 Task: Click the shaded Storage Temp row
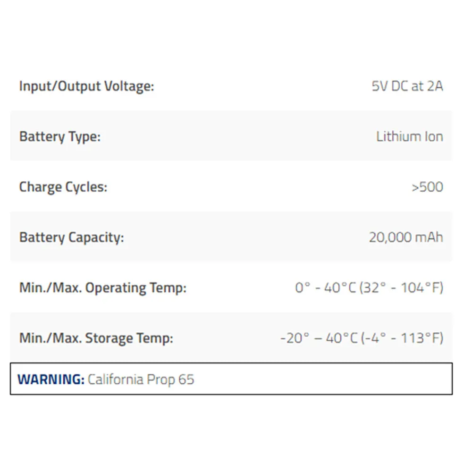(x=231, y=337)
